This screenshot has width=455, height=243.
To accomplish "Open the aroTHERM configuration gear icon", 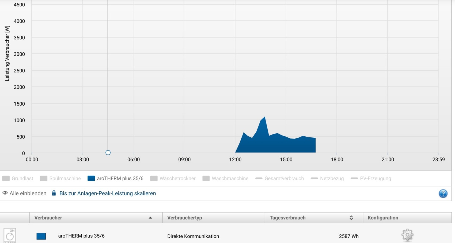I will point(407,235).
